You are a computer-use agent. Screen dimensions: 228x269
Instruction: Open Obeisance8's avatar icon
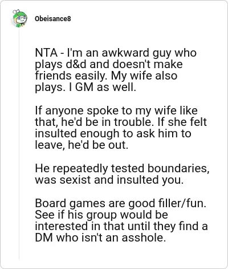pyautogui.click(x=20, y=18)
